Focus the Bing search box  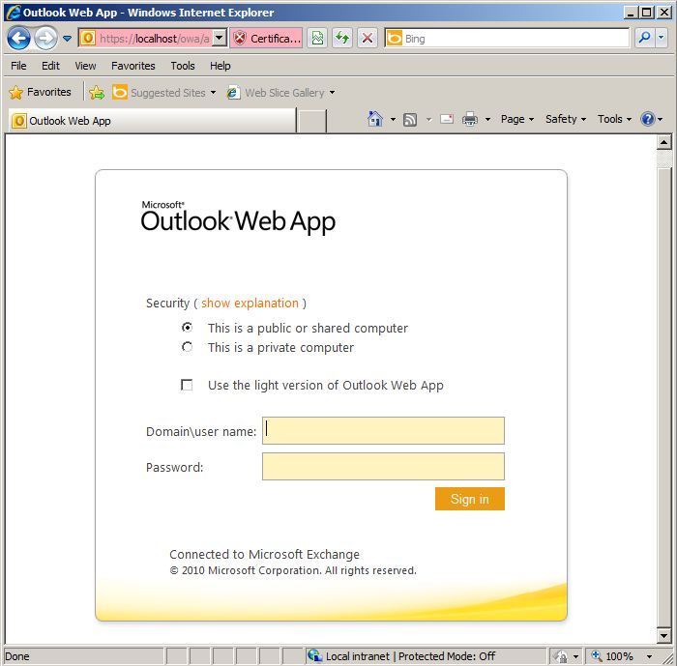[515, 39]
